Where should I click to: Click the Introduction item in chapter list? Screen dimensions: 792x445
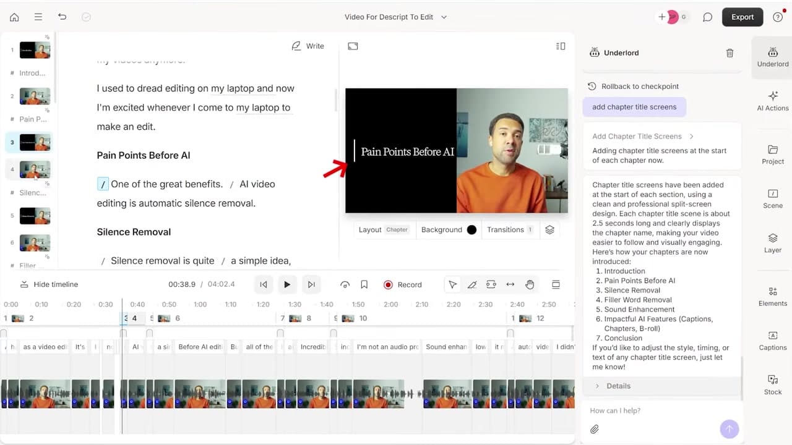pyautogui.click(x=624, y=271)
